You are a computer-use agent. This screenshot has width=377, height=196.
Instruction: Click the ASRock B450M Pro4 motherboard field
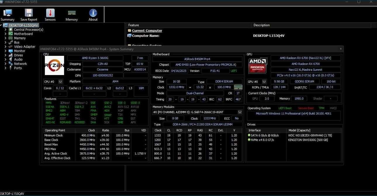click(x=197, y=59)
